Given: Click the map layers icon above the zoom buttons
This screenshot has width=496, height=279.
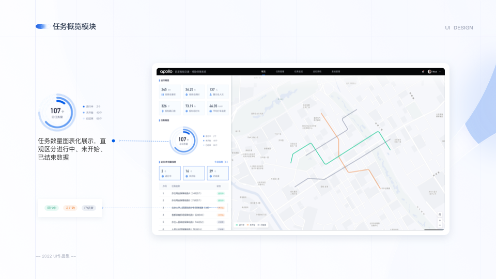Looking at the screenshot, I should click(440, 214).
